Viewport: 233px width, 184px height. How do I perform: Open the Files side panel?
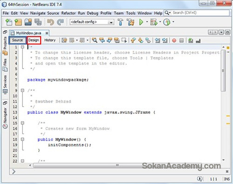coord(5,65)
